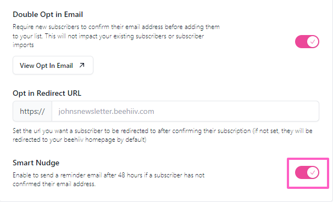
Task: Open the View Opt In Email button
Action: [x=53, y=65]
